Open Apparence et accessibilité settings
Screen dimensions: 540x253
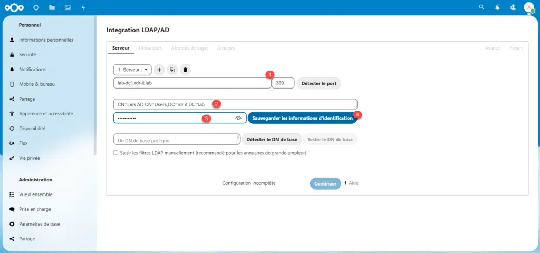[x=46, y=114]
